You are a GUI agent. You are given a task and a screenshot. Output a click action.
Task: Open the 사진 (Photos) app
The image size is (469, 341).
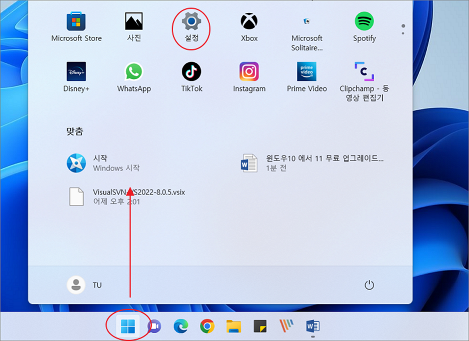pos(134,27)
